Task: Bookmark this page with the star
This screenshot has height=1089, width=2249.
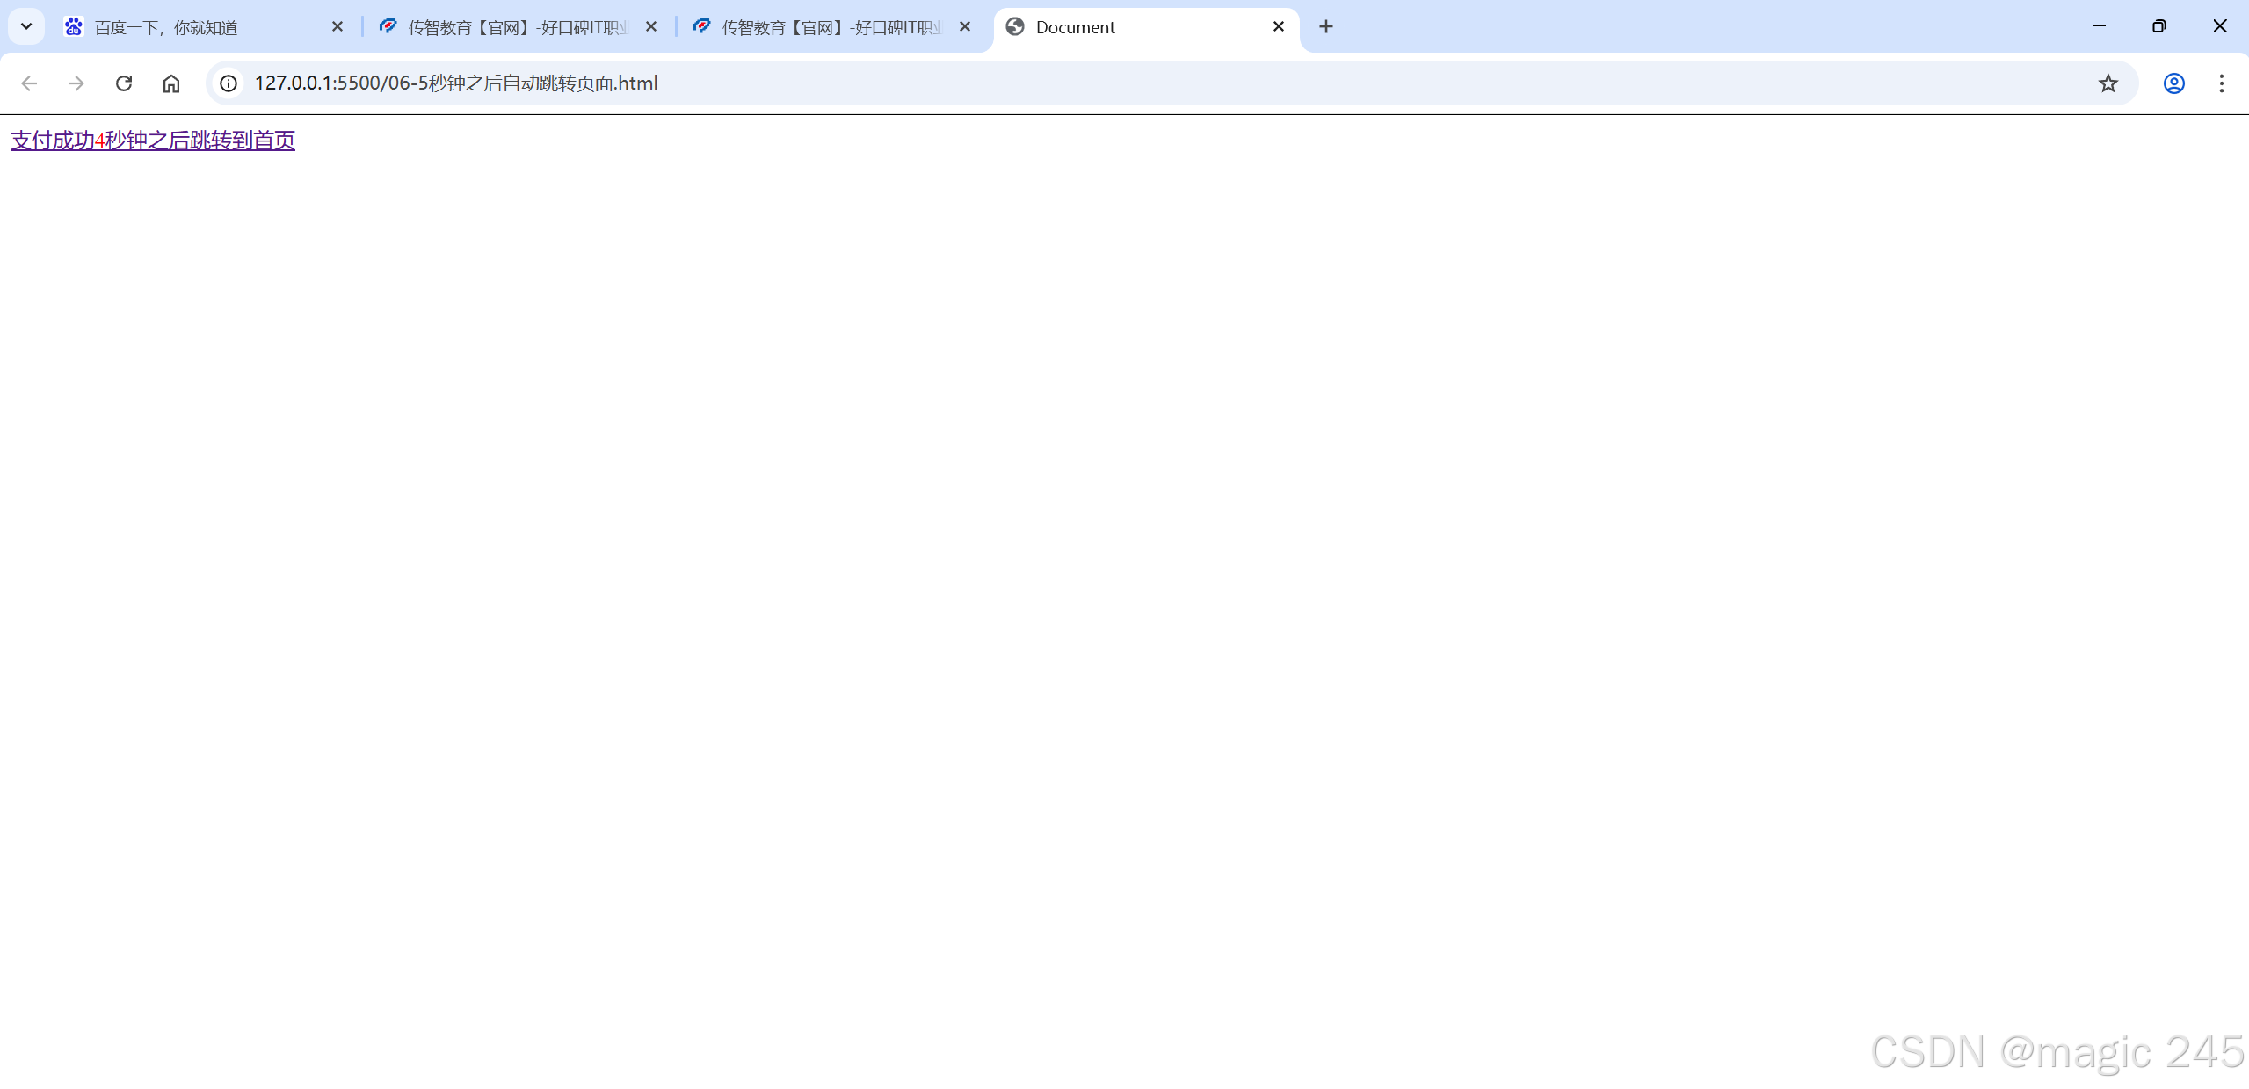Action: pos(2108,83)
